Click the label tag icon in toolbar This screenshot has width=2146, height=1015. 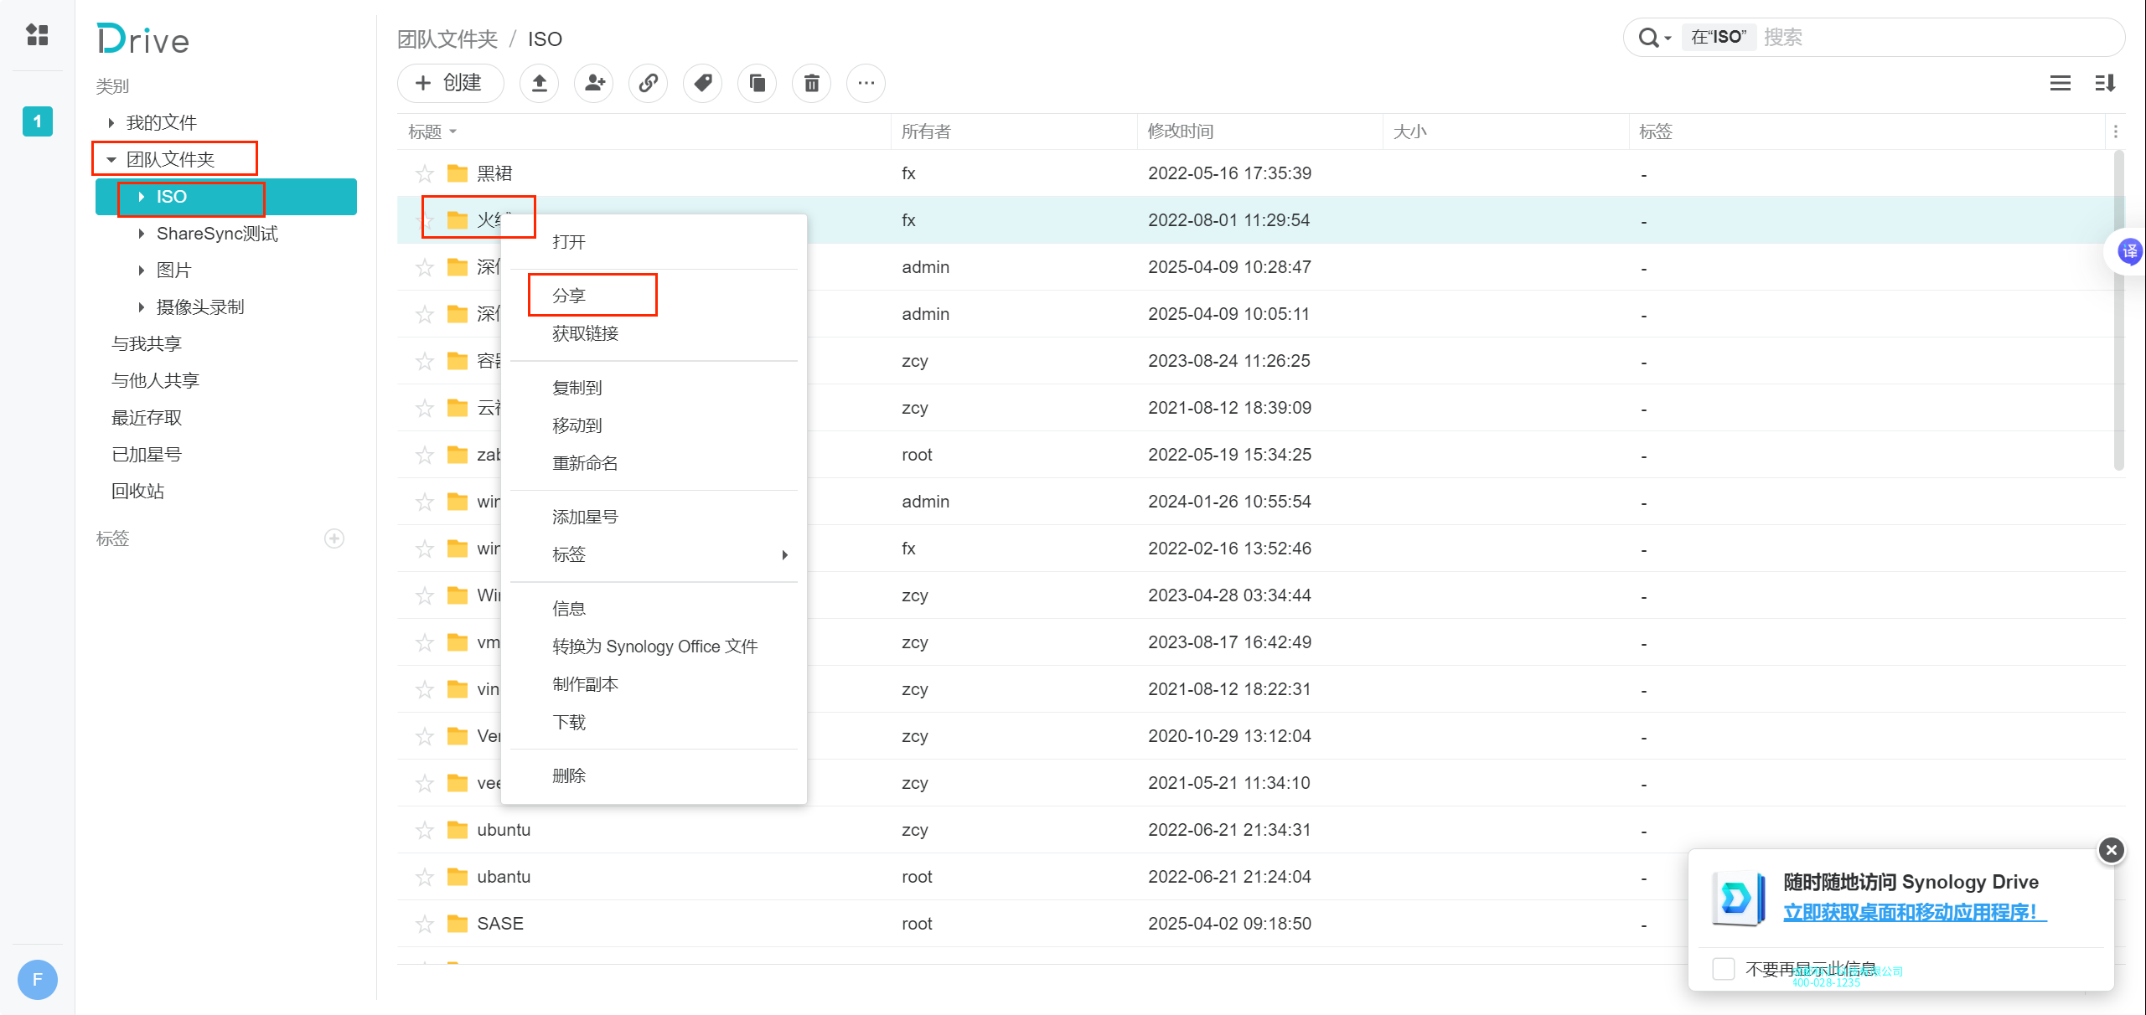(x=703, y=83)
